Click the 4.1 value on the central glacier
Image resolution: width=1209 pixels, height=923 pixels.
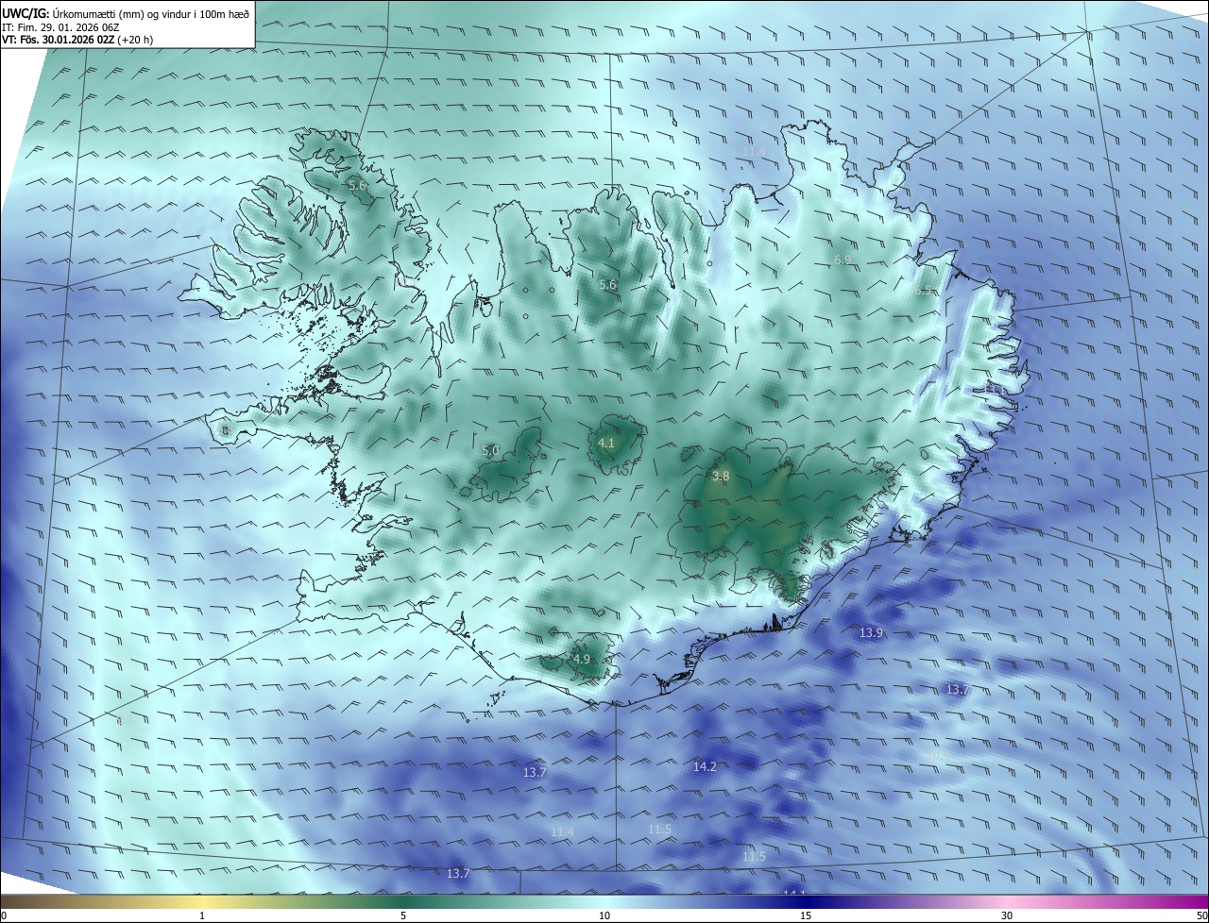pyautogui.click(x=606, y=443)
